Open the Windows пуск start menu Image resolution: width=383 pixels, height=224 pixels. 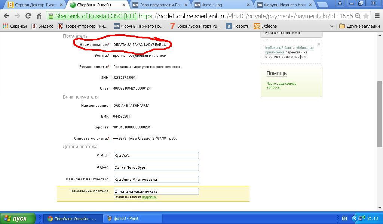tap(17, 218)
